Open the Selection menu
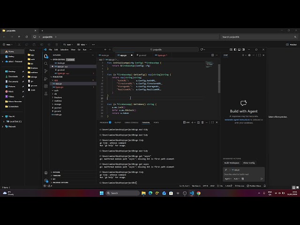 tap(64, 50)
